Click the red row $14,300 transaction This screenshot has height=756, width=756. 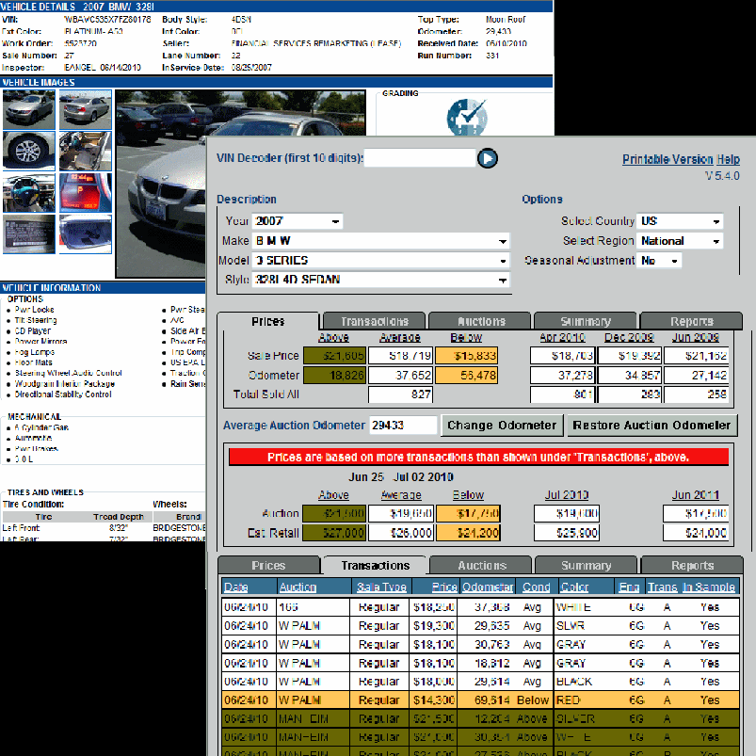481,700
